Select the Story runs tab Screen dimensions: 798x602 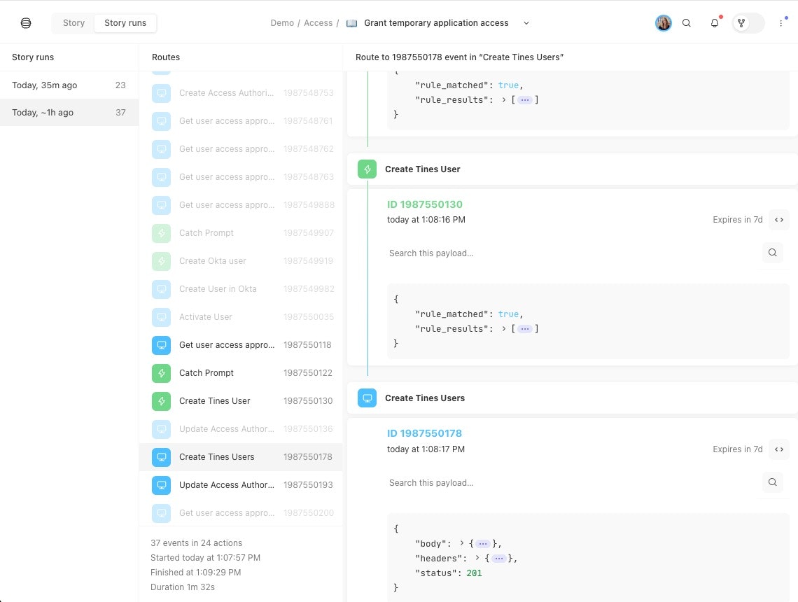125,23
